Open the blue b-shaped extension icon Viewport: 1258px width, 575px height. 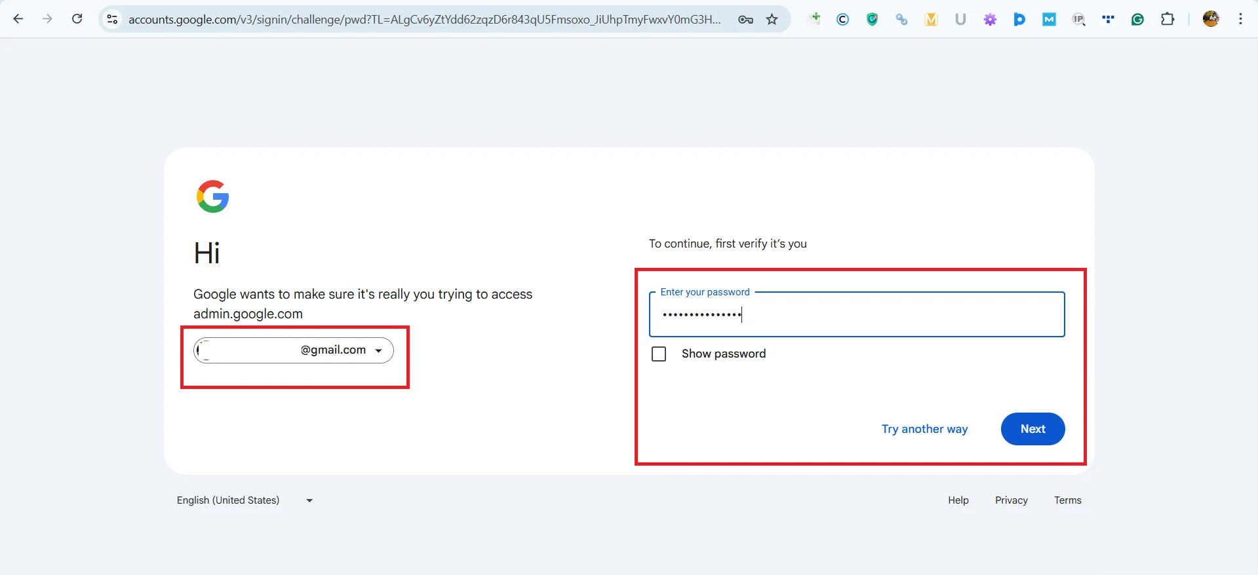pyautogui.click(x=1019, y=20)
